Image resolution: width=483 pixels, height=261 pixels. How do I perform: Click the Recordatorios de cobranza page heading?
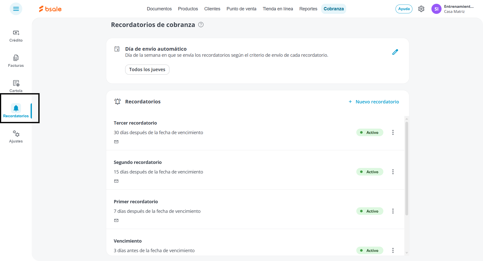click(x=153, y=25)
